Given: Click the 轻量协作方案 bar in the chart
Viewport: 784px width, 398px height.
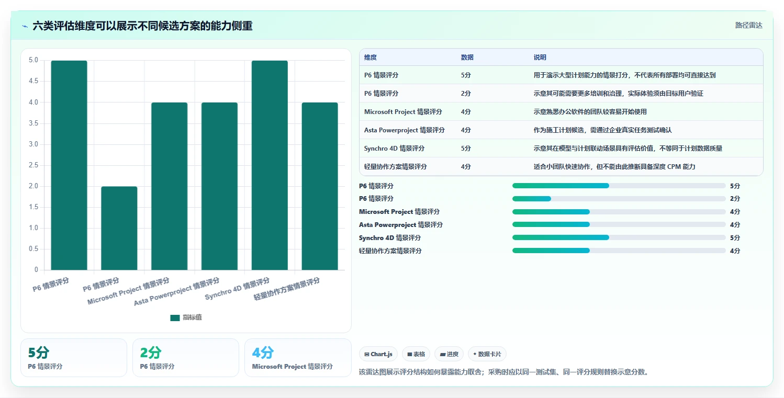Looking at the screenshot, I should [320, 186].
